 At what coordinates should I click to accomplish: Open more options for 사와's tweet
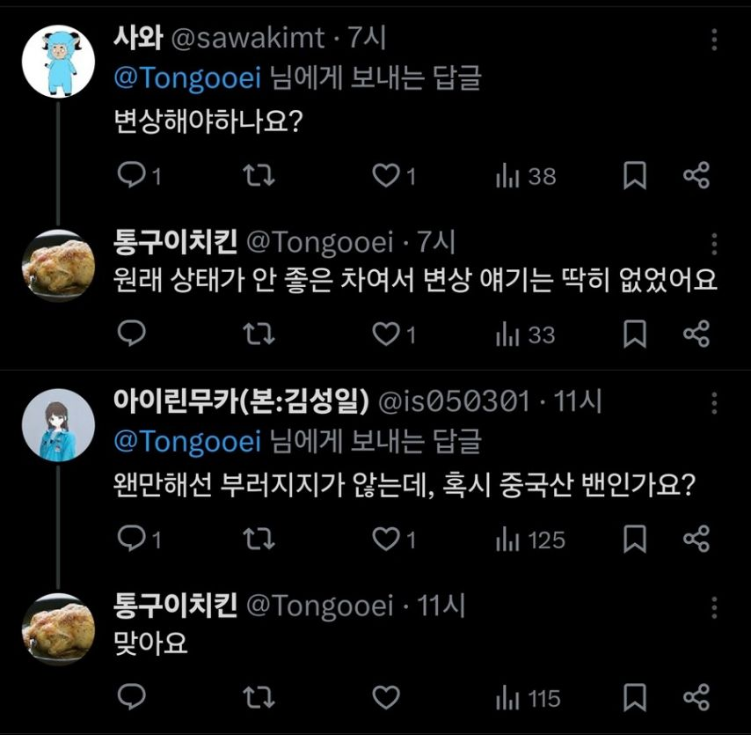(x=714, y=40)
